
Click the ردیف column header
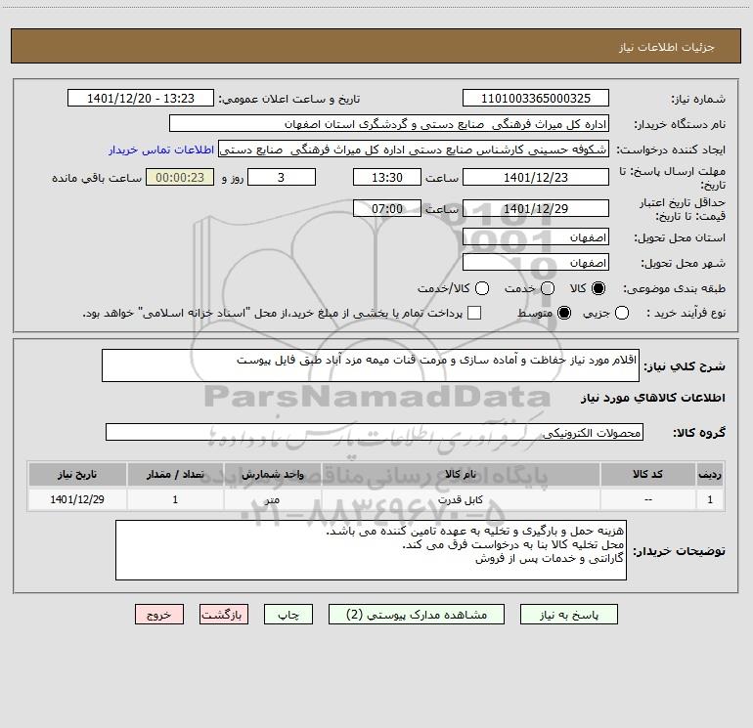(x=710, y=474)
